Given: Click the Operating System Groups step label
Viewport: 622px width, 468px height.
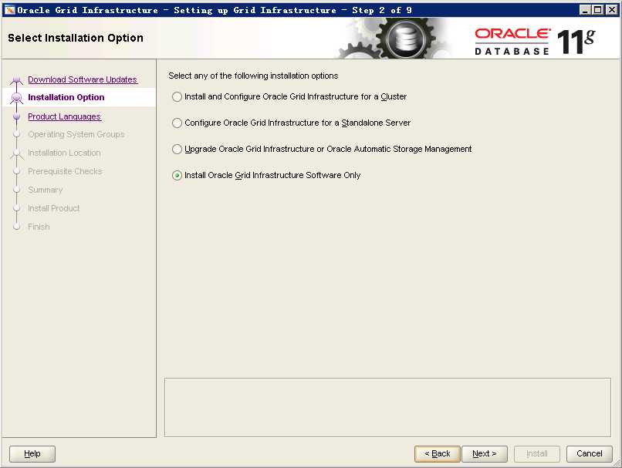Looking at the screenshot, I should pyautogui.click(x=76, y=134).
